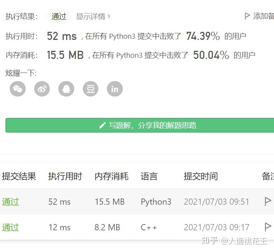Click the 执行用时 column header

(65, 176)
